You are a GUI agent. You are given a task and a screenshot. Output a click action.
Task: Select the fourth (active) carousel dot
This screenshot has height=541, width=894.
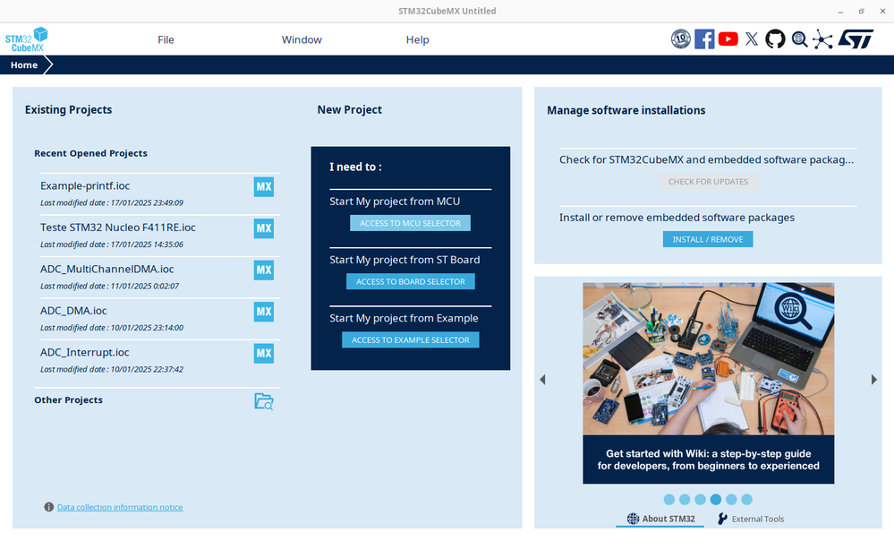coord(716,499)
